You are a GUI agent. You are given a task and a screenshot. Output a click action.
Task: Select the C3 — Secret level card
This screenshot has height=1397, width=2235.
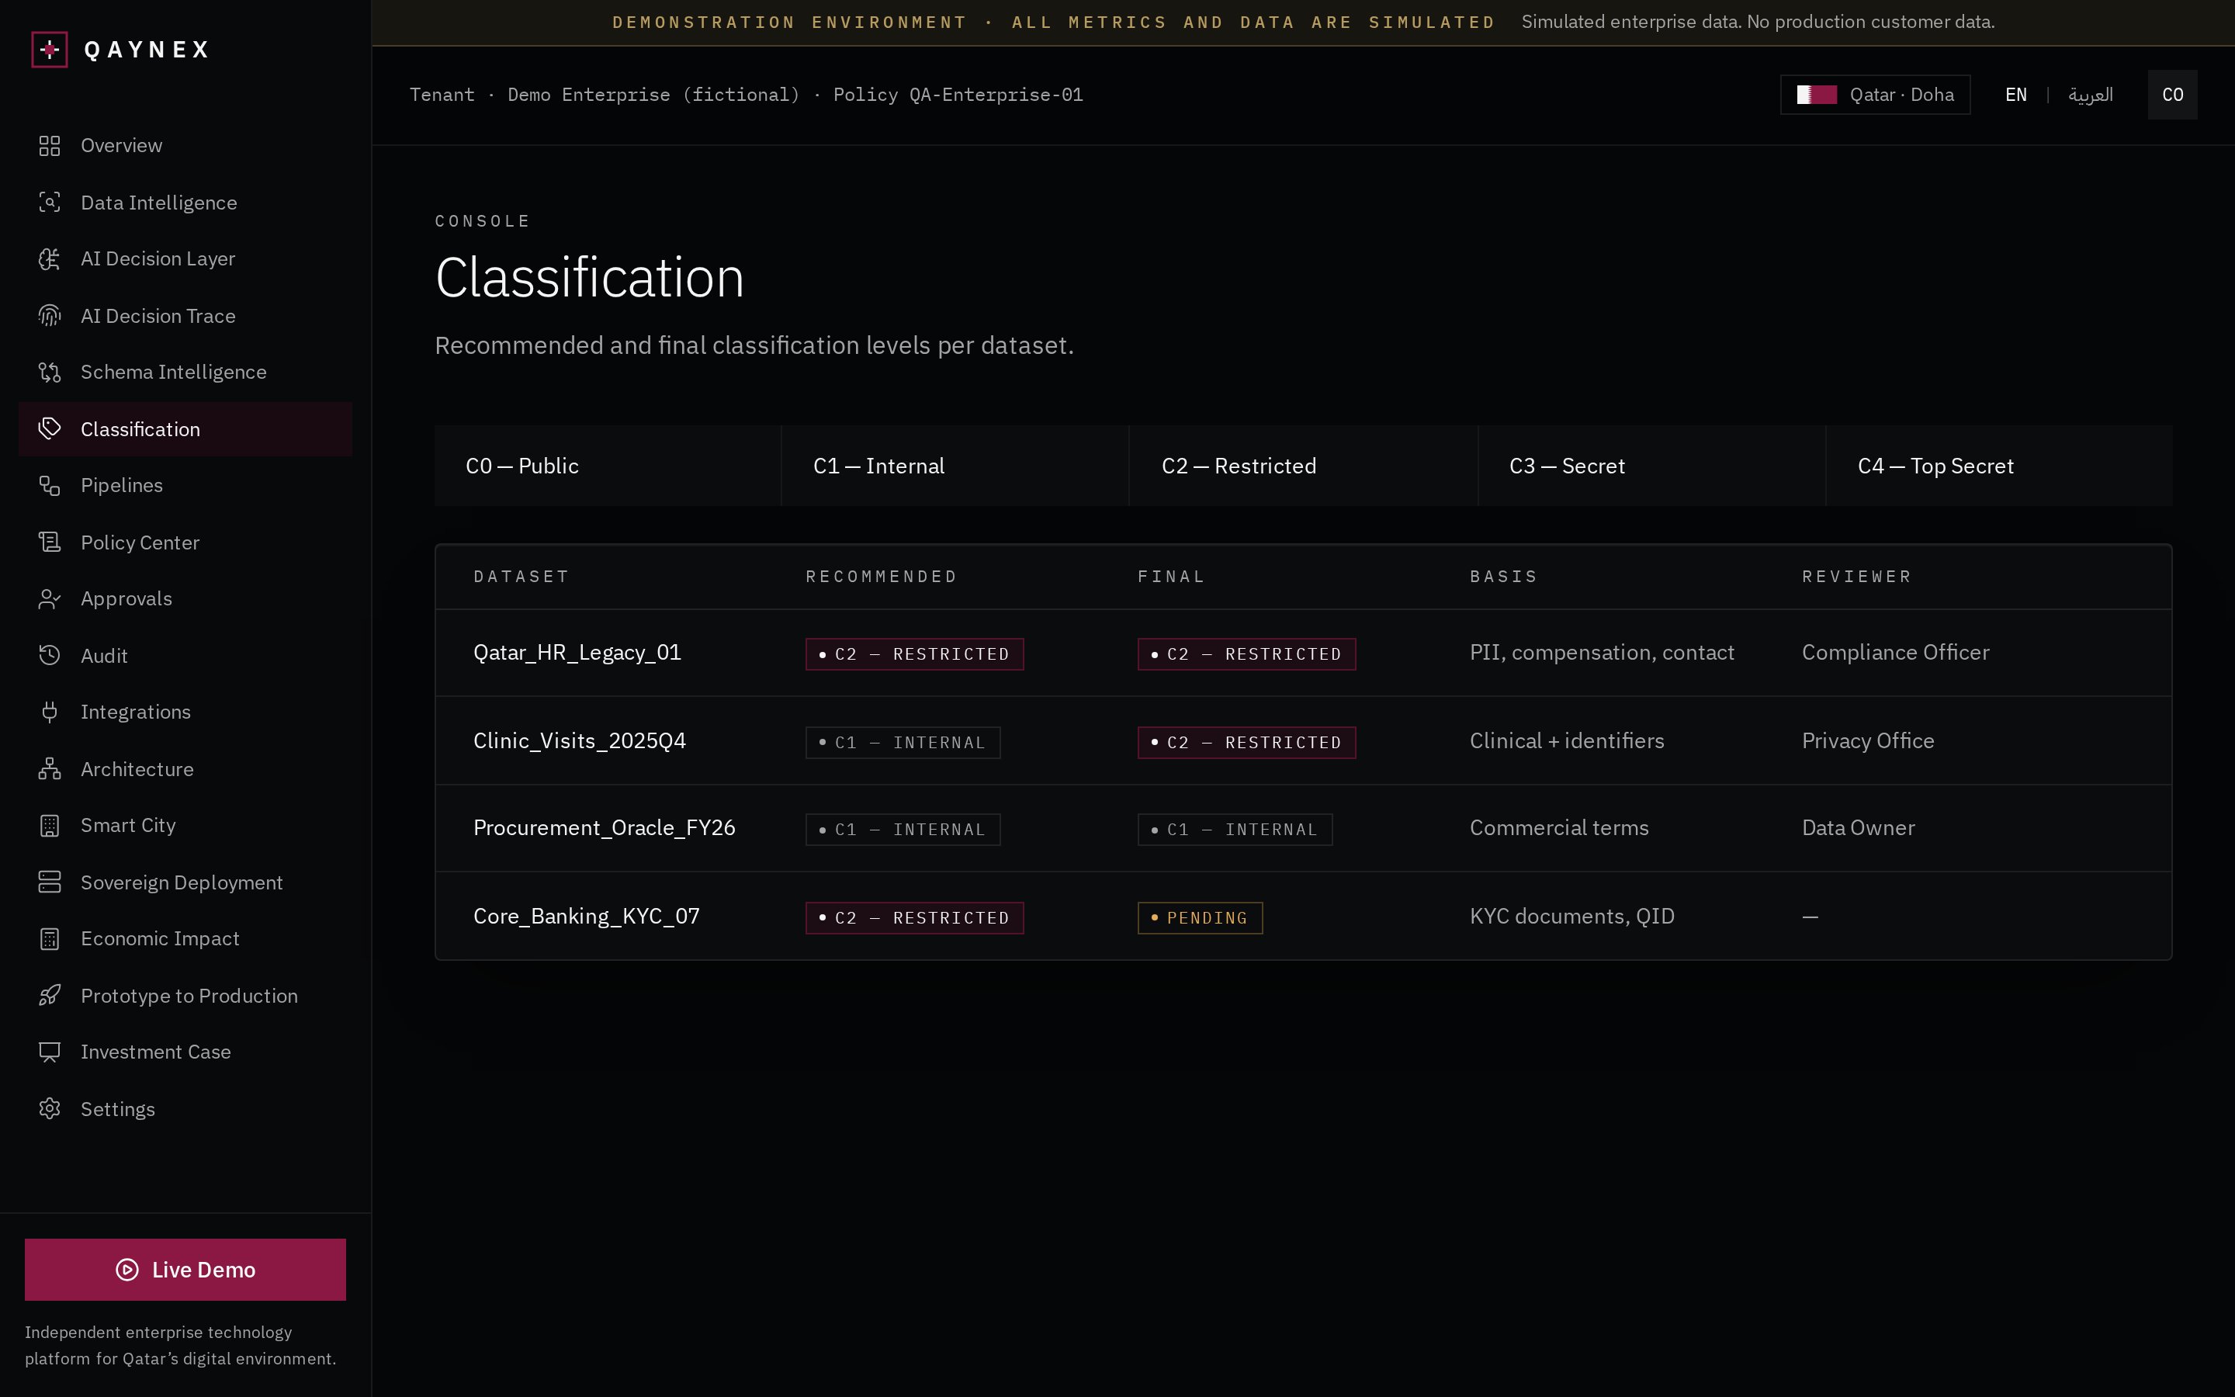coord(1651,466)
